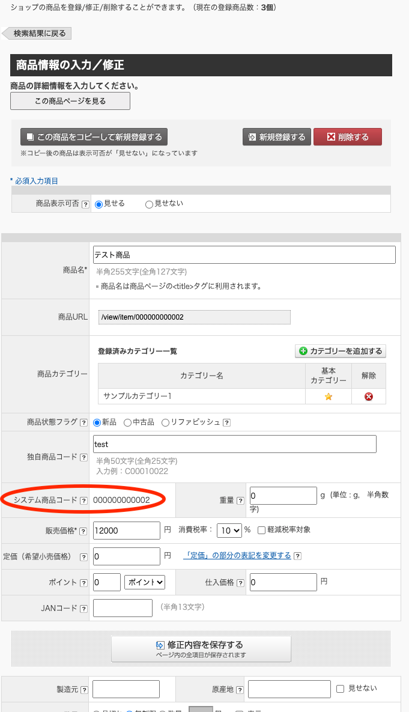The image size is (409, 712).
Task: Click the system code value 000000000002
Action: coord(122,500)
